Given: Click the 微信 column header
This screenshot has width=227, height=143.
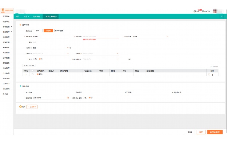Looking at the screenshot, I should [x=137, y=71].
